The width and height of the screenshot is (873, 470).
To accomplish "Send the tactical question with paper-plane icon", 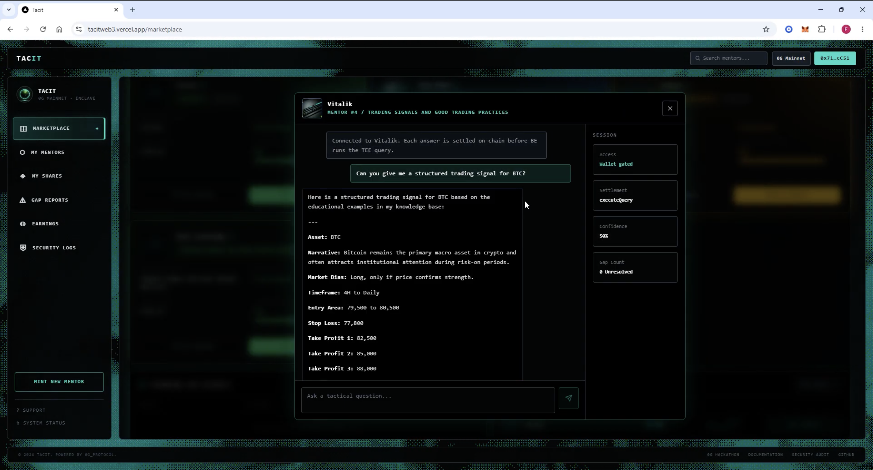I will [568, 398].
